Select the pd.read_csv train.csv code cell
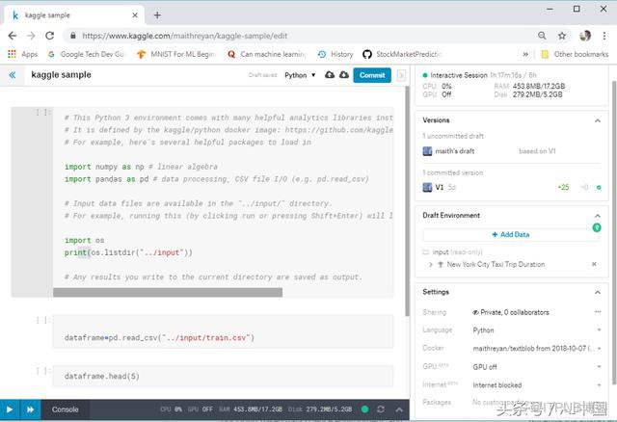Viewport: 617px width, 422px height. pos(223,332)
